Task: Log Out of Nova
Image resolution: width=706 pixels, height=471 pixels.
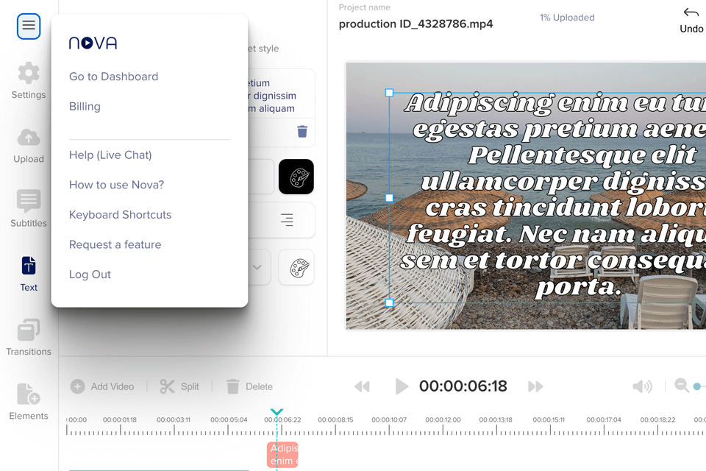Action: click(x=90, y=275)
